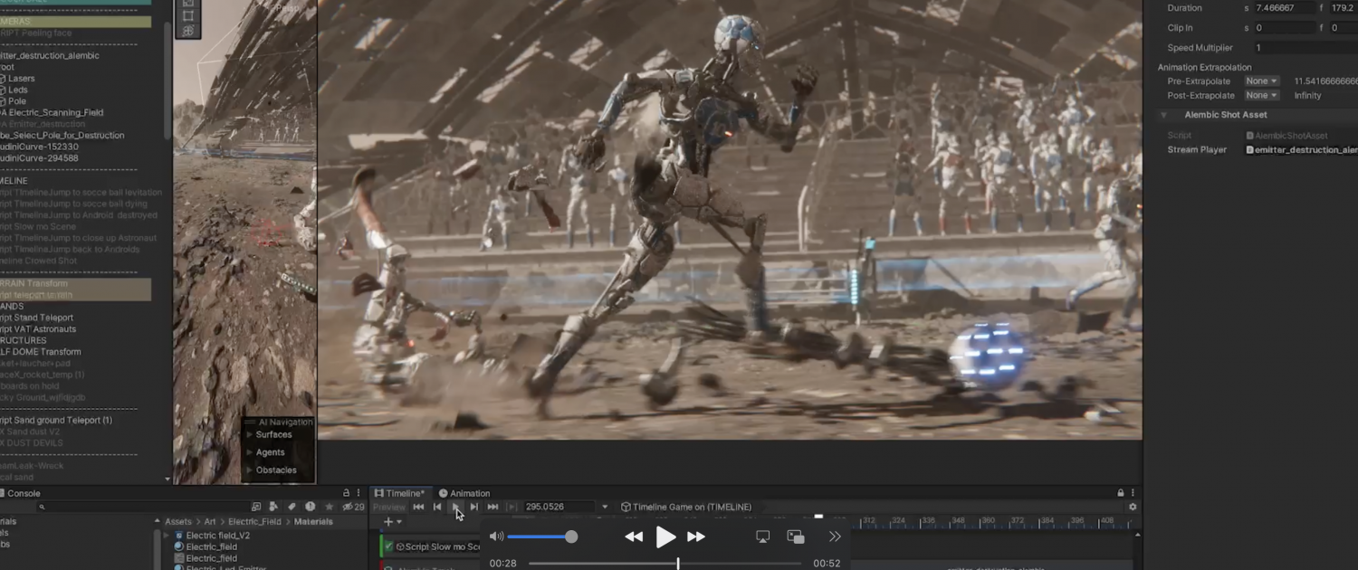Step to the next timeline frame
Screen dimensions: 1358x570
(473, 507)
